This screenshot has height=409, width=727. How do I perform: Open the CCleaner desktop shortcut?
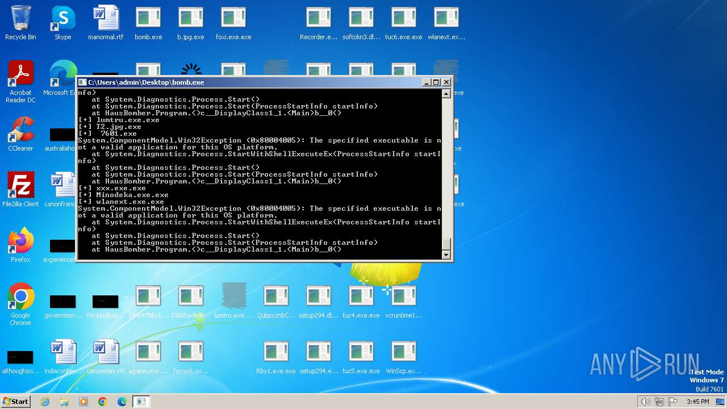20,134
